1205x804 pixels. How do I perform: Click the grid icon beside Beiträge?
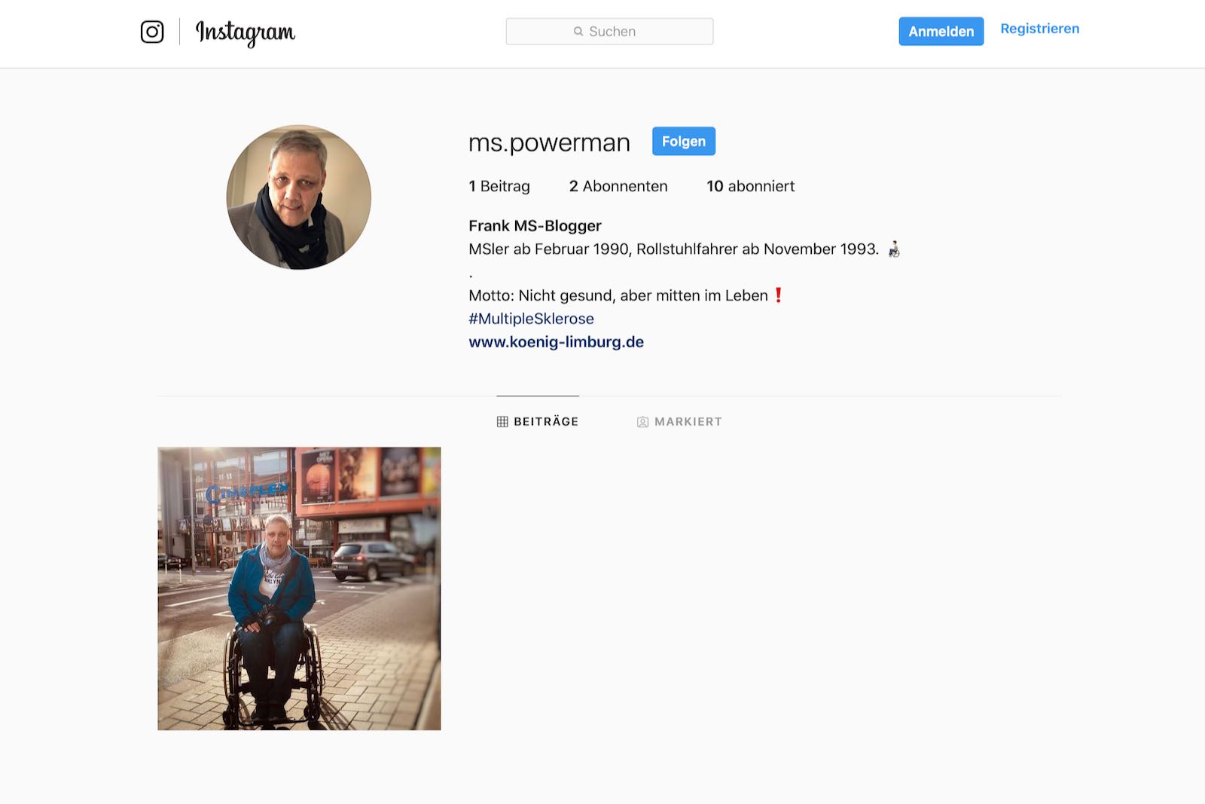(502, 422)
